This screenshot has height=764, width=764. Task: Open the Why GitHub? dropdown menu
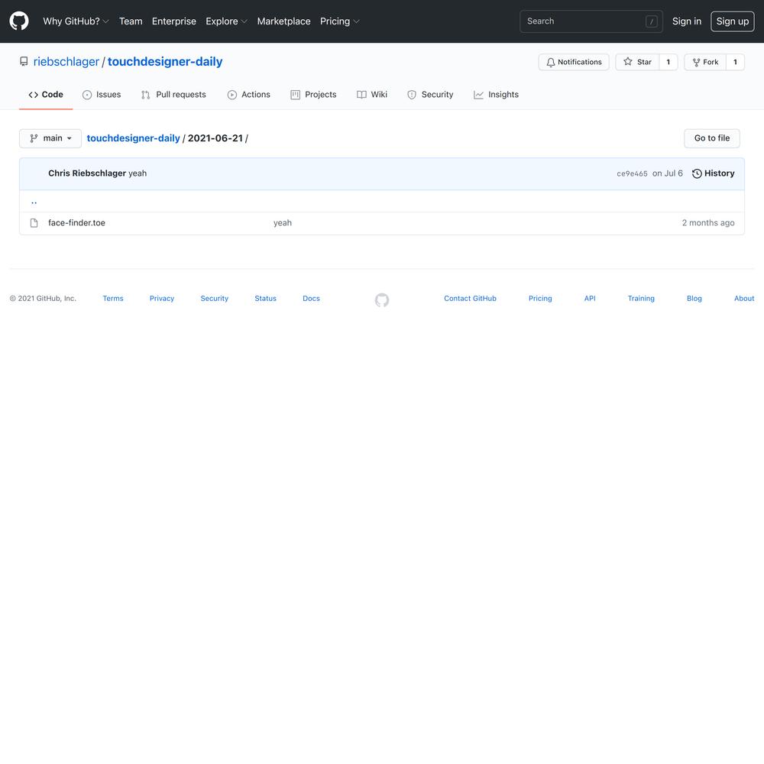tap(76, 21)
